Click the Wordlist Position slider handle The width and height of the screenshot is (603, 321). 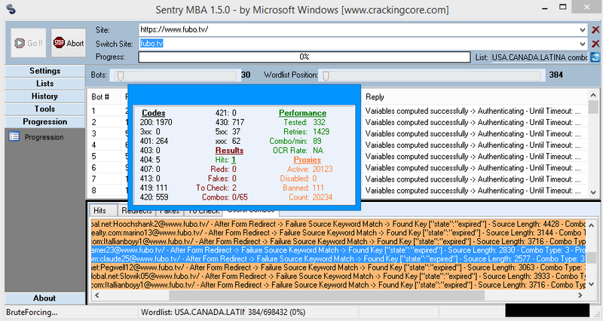pos(326,75)
